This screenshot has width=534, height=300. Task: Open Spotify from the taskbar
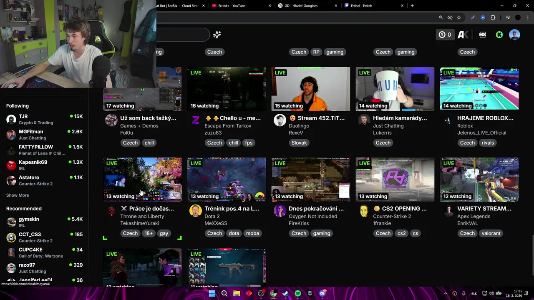point(298,293)
